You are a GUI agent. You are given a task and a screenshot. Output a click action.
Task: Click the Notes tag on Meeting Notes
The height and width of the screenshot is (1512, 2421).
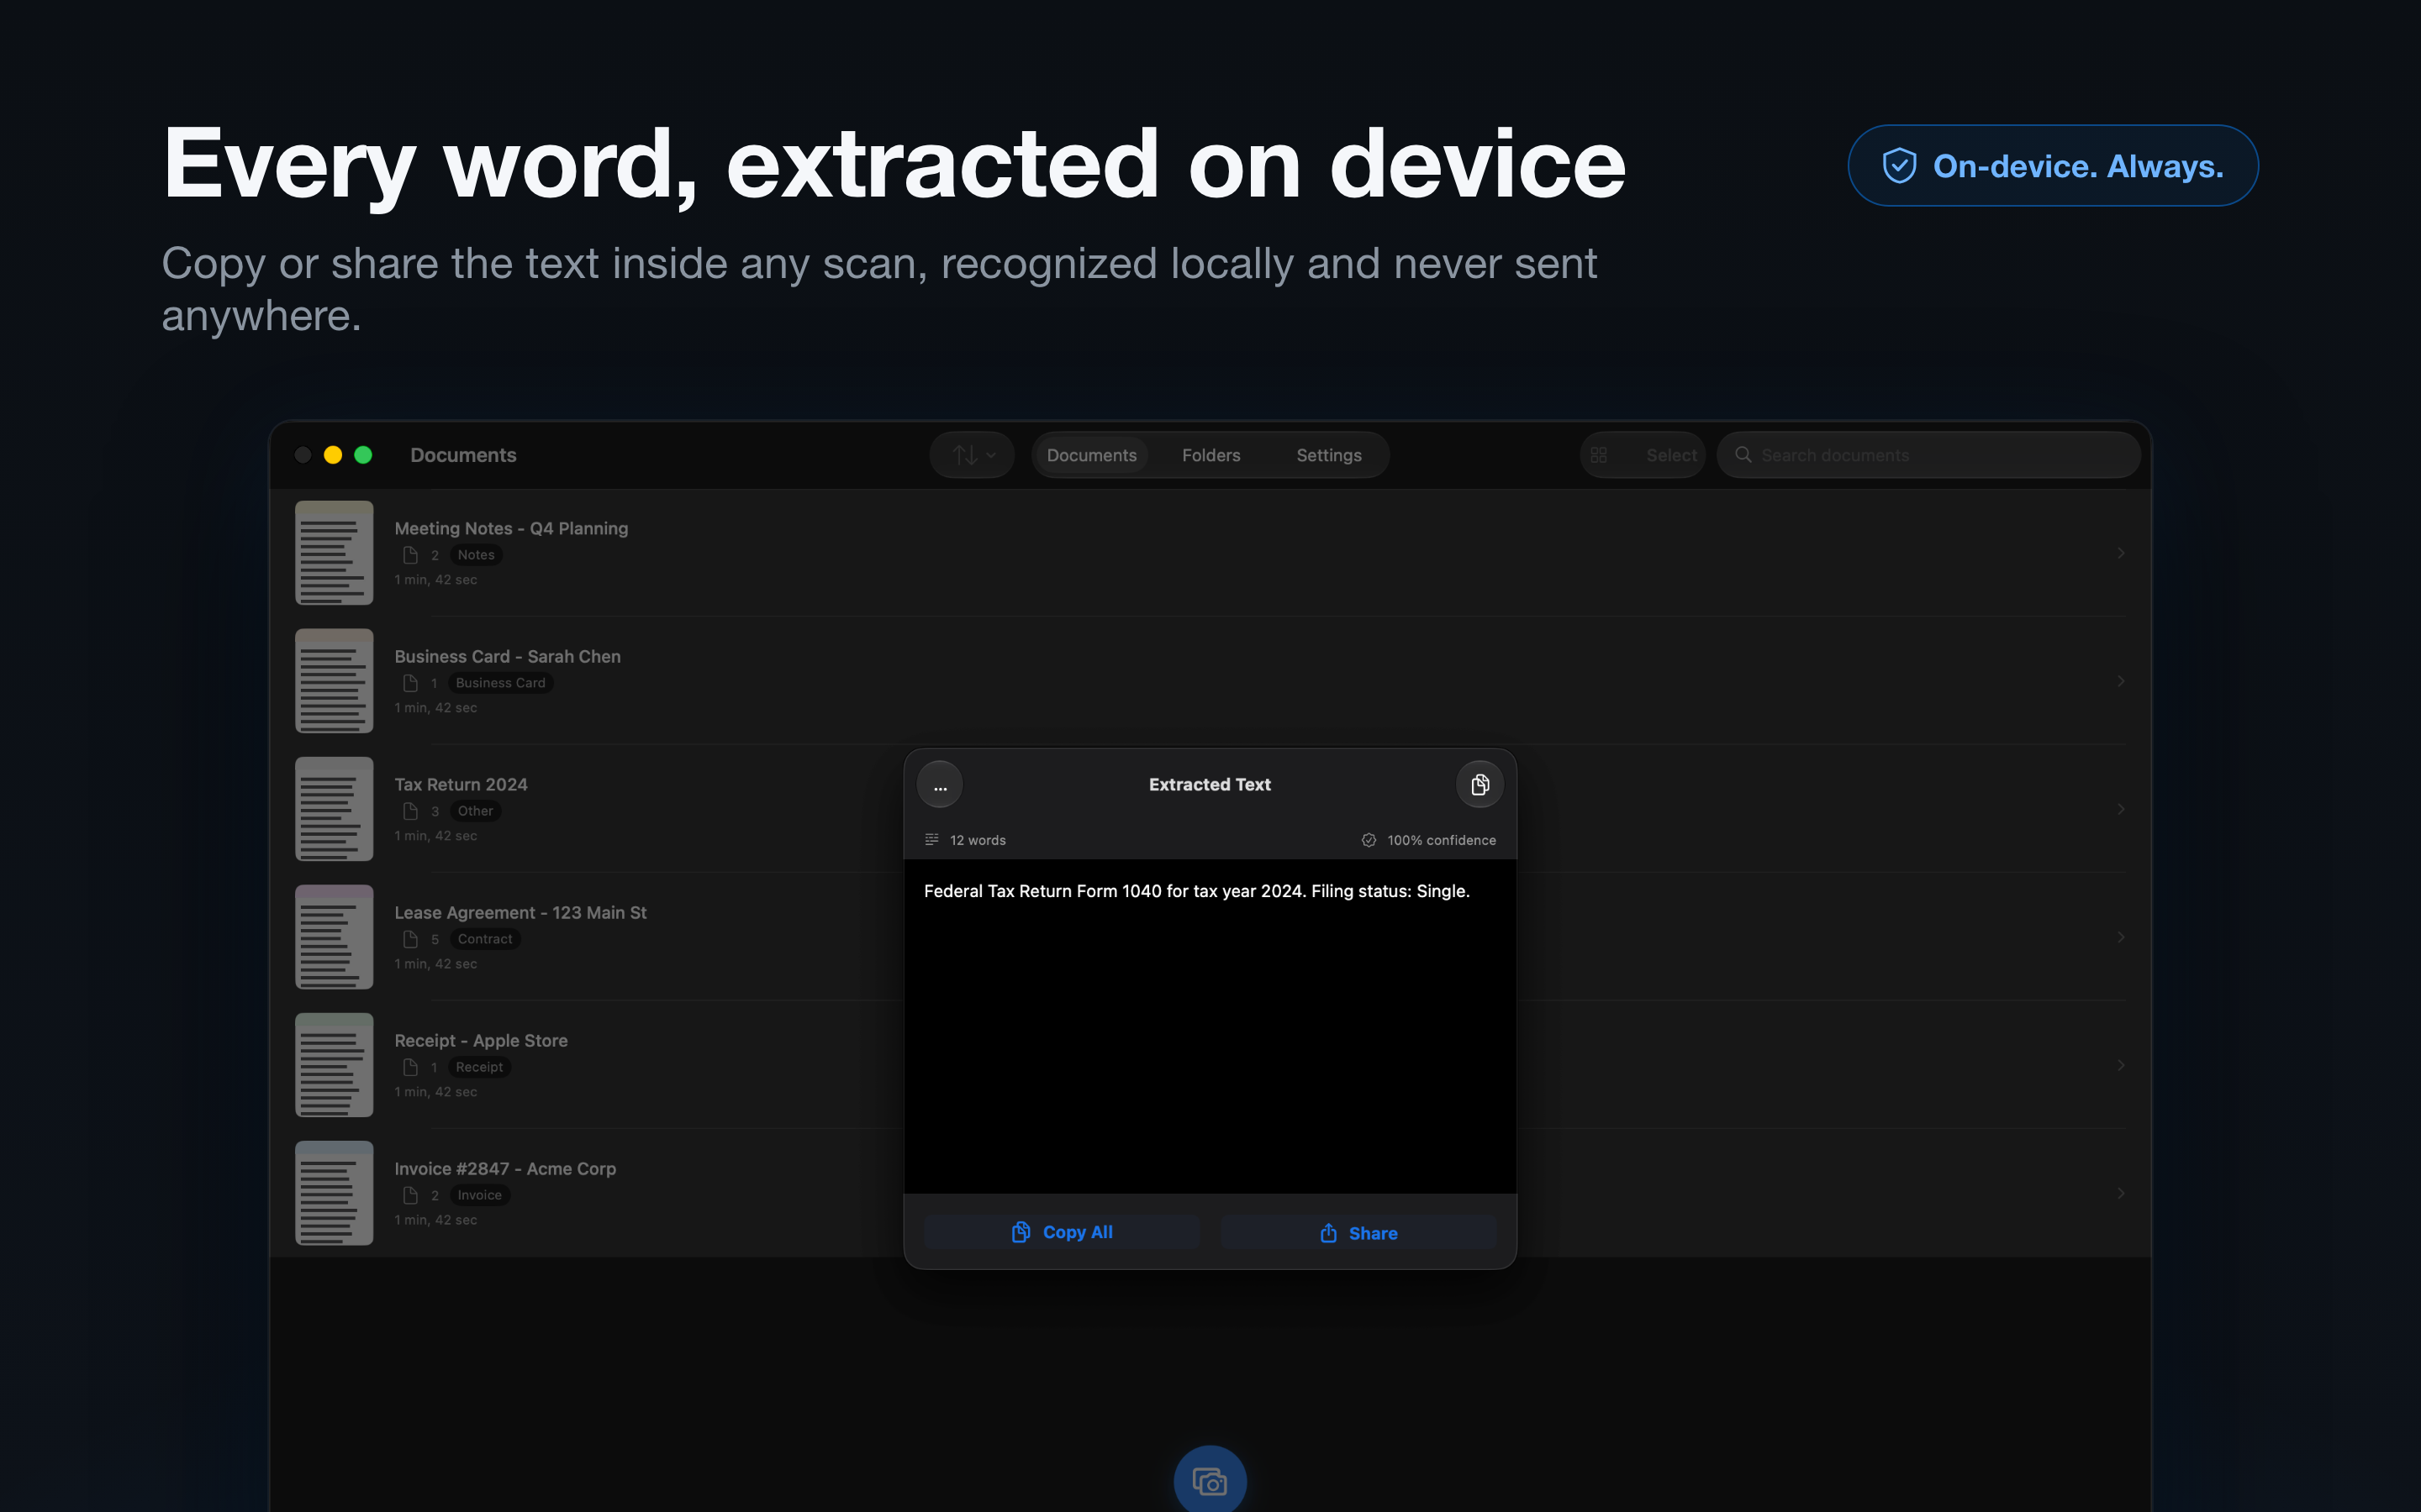pos(476,555)
